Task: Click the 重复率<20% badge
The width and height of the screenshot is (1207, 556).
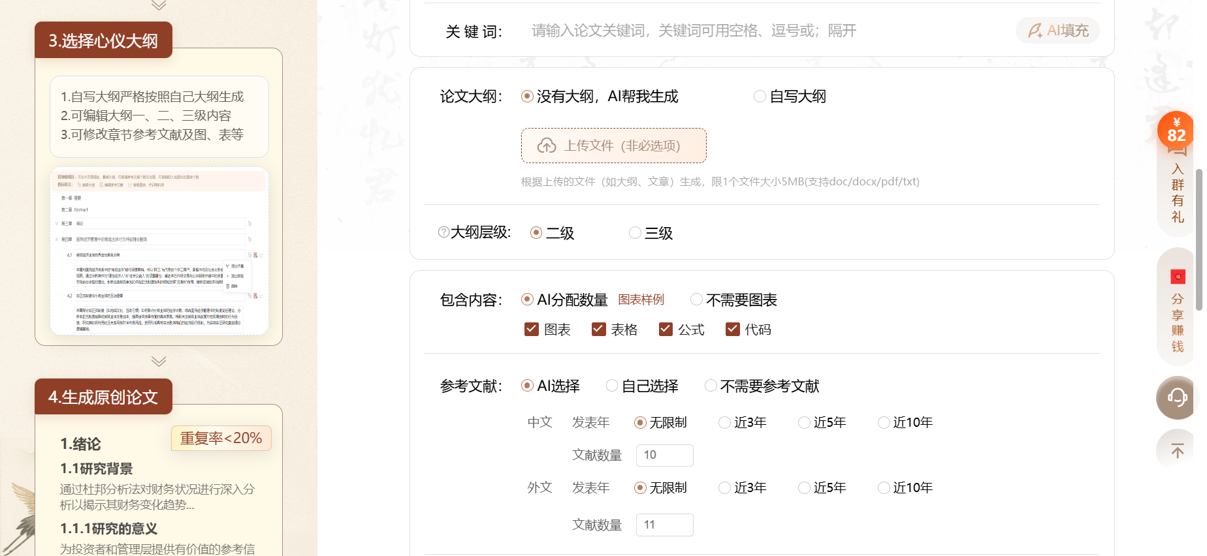Action: 221,438
